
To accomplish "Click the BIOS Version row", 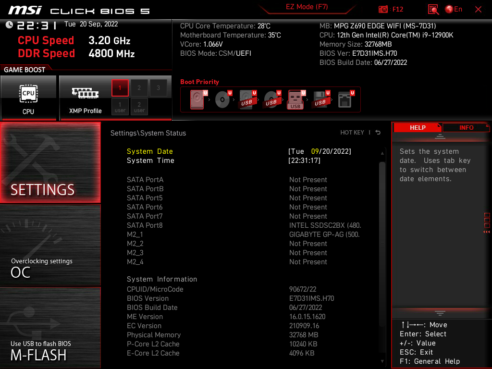I will click(x=231, y=298).
